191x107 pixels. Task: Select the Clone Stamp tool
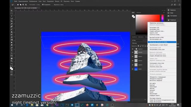(x=12, y=32)
